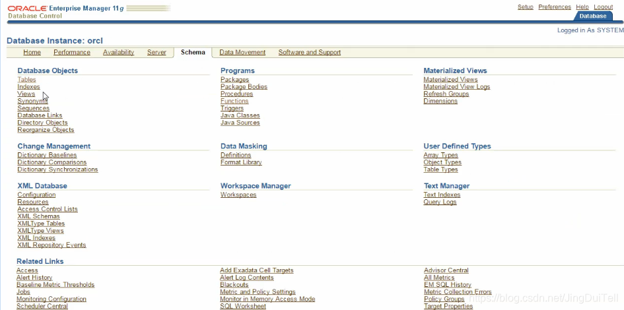
Task: Open the Package Bodies link
Action: tap(244, 86)
